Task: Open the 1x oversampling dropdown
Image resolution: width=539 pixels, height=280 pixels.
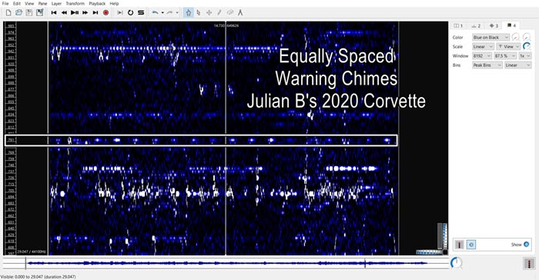Action: pyautogui.click(x=525, y=55)
